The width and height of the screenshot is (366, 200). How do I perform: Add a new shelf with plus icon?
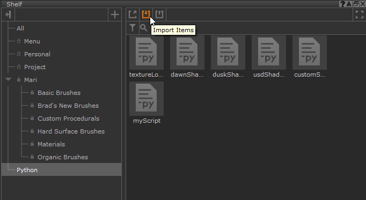click(x=115, y=14)
